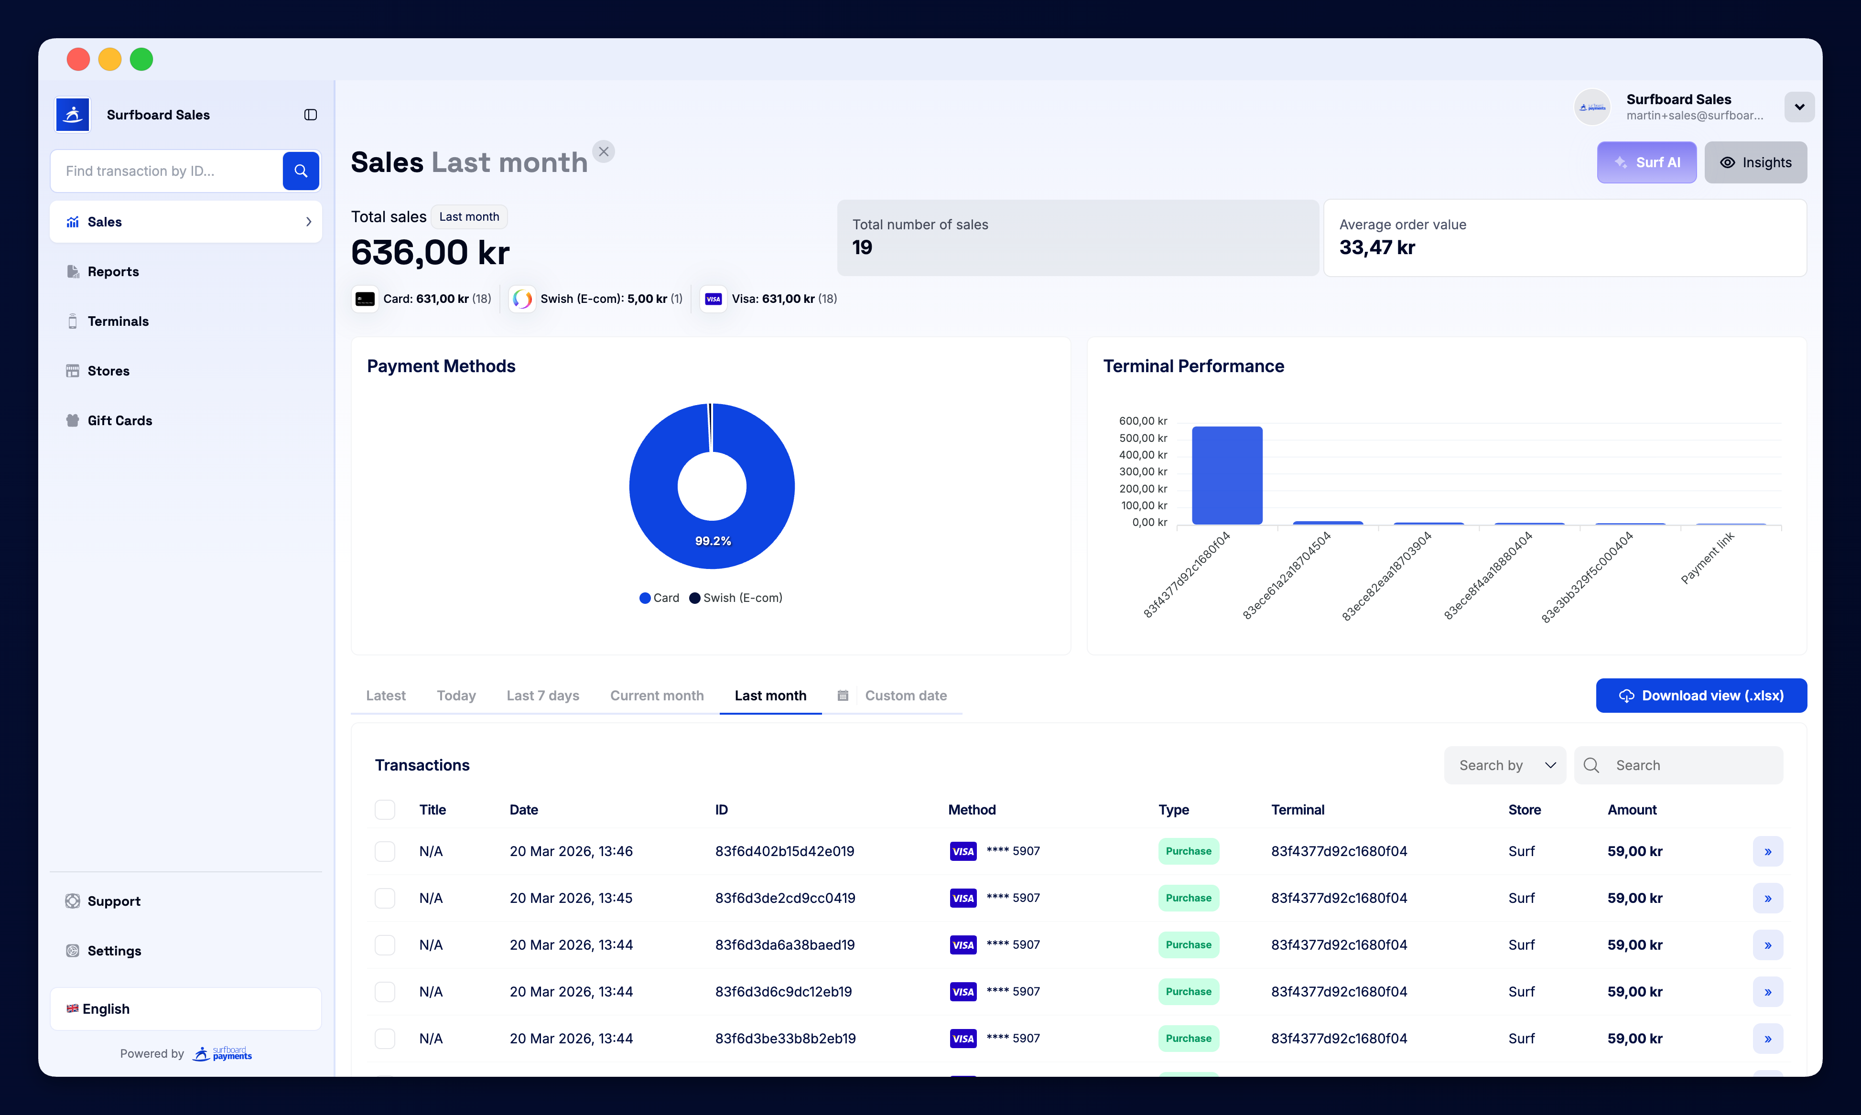
Task: Click the Find transaction by ID field
Action: [x=165, y=171]
